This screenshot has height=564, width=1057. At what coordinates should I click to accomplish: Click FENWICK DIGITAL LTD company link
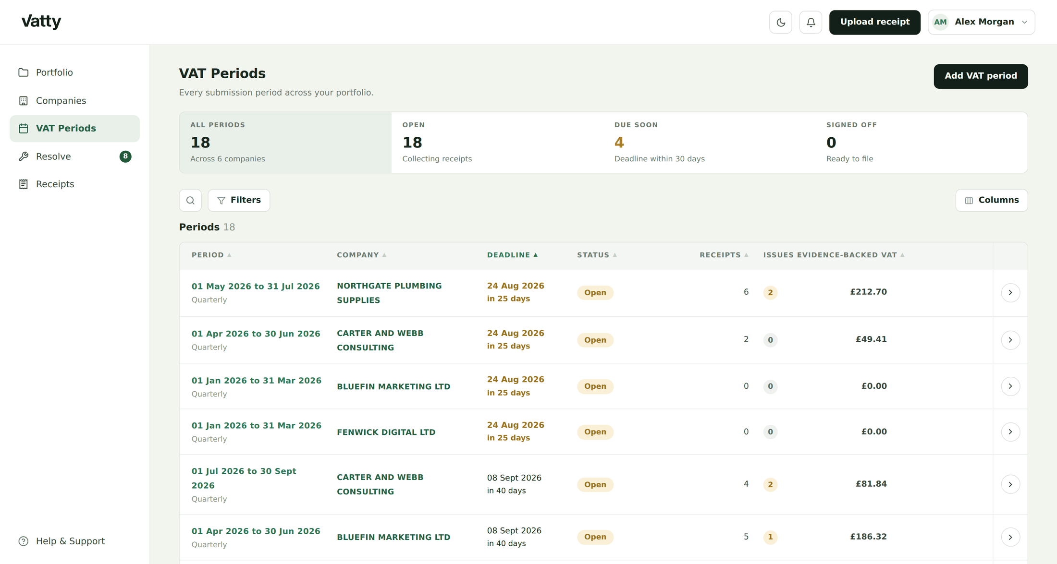386,432
